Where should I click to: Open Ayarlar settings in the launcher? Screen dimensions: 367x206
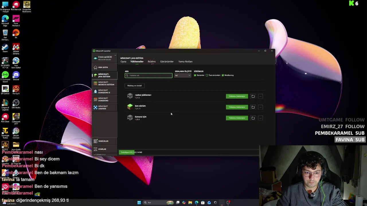(105, 149)
